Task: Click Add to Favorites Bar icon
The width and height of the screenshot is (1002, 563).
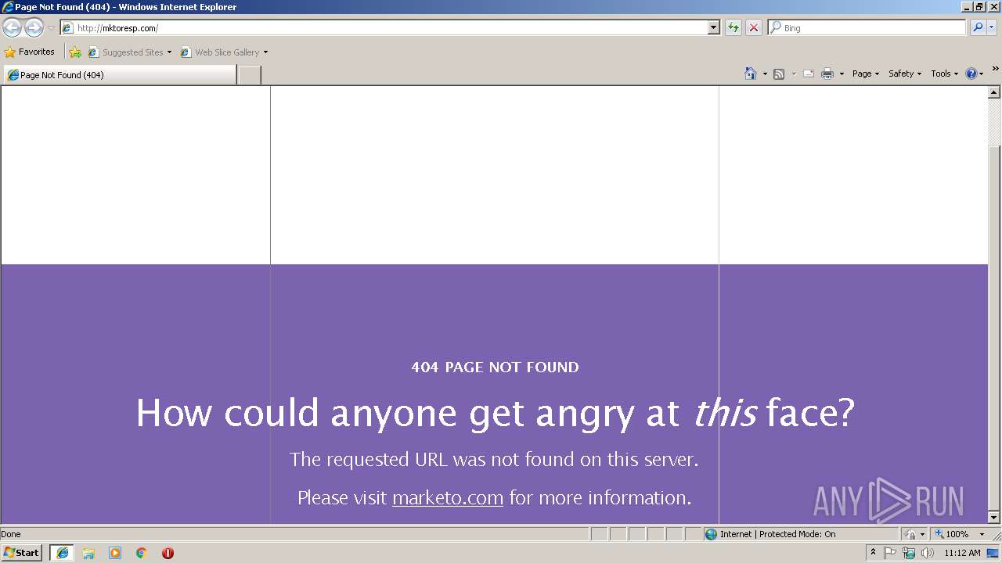Action: 75,52
